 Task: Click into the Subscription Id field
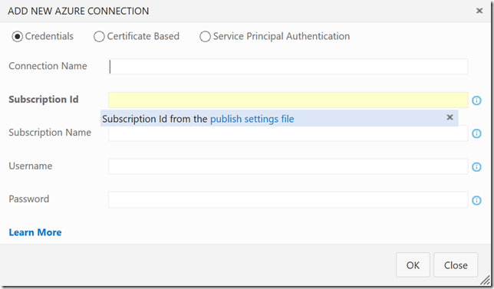tap(288, 100)
